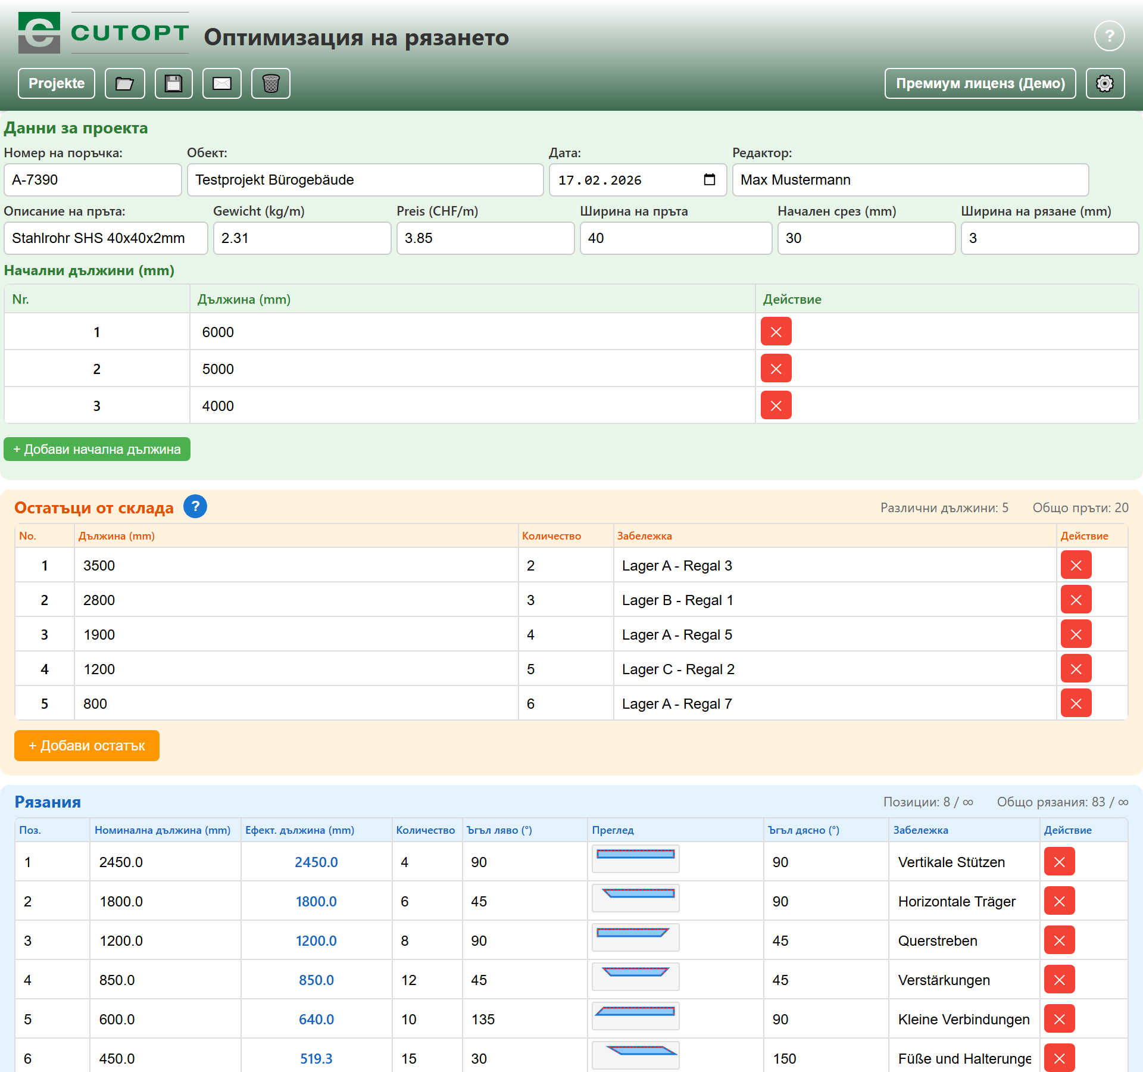Click Премиум лиценз (Демо) button
Screen dimensions: 1143x1072
click(x=980, y=83)
